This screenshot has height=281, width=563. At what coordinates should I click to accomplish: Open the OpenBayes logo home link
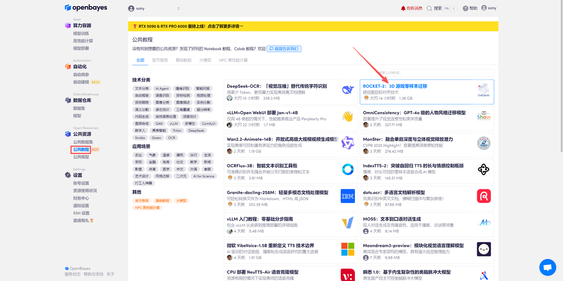[x=86, y=7]
